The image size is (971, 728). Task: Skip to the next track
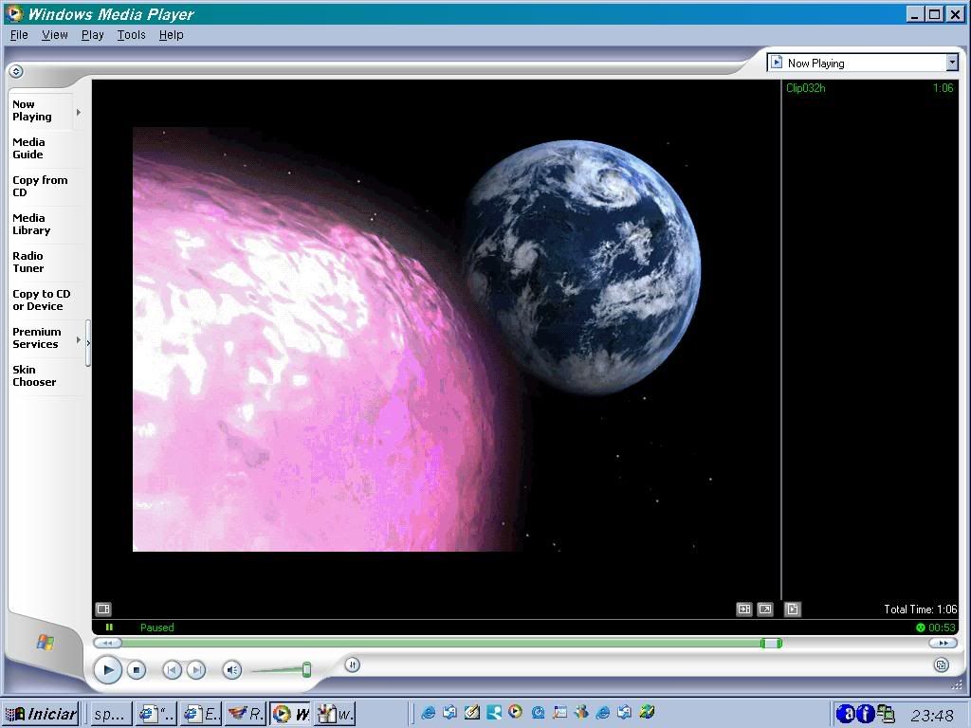(196, 670)
